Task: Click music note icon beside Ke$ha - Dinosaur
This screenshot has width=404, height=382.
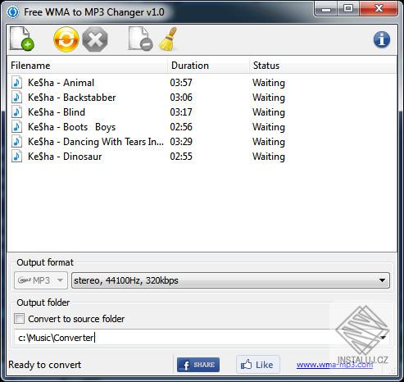Action: [x=16, y=157]
